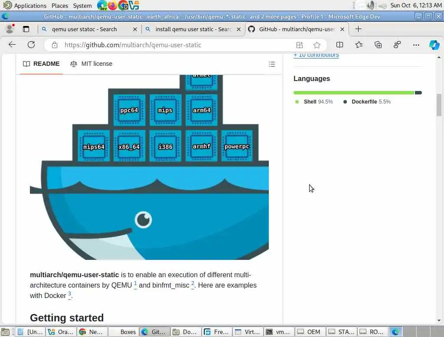Screen dimensions: 444x337
Task: Select the README tab
Action: [x=41, y=64]
